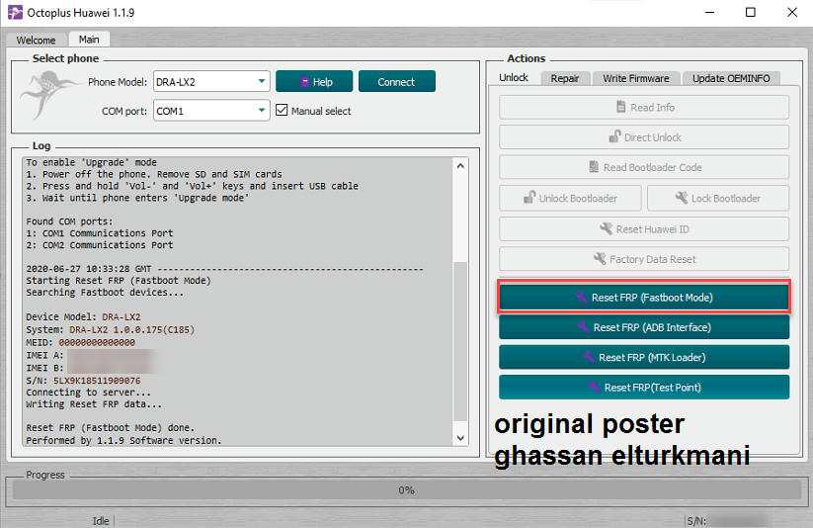The width and height of the screenshot is (813, 528).
Task: Click log line 'Searching Fastboot devices...'
Action: click(x=105, y=293)
